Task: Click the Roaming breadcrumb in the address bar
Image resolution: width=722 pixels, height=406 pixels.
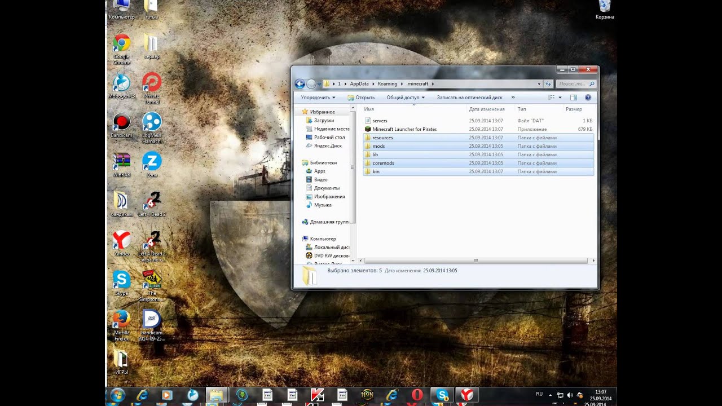Action: pos(388,84)
